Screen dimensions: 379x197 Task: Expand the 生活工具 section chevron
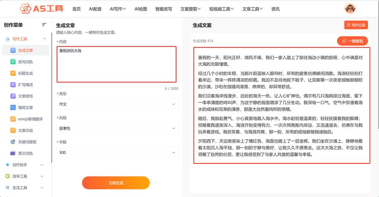tap(41, 188)
